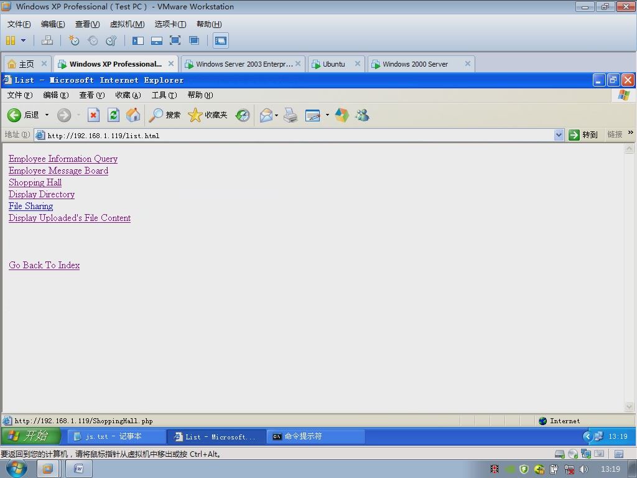The width and height of the screenshot is (637, 478).
Task: Open Display Uploaded's File Content link
Action: 70,217
